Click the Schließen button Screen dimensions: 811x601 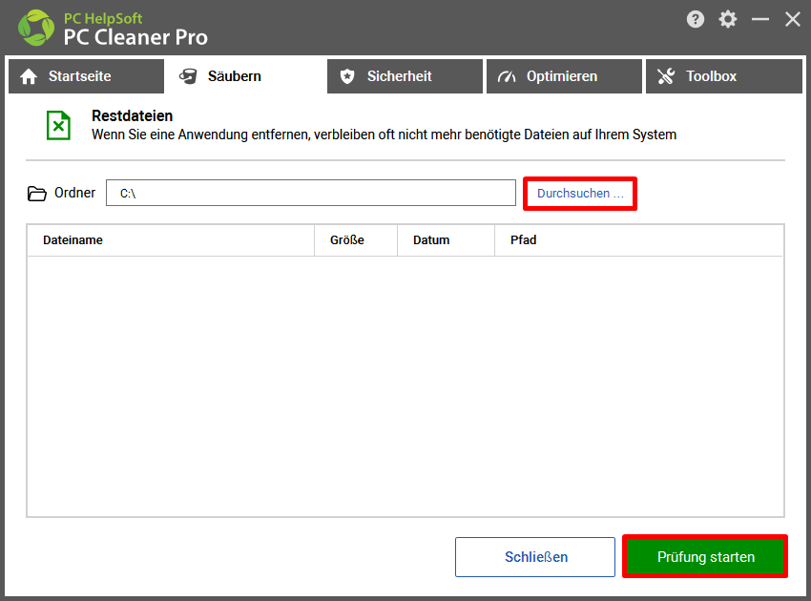point(535,557)
